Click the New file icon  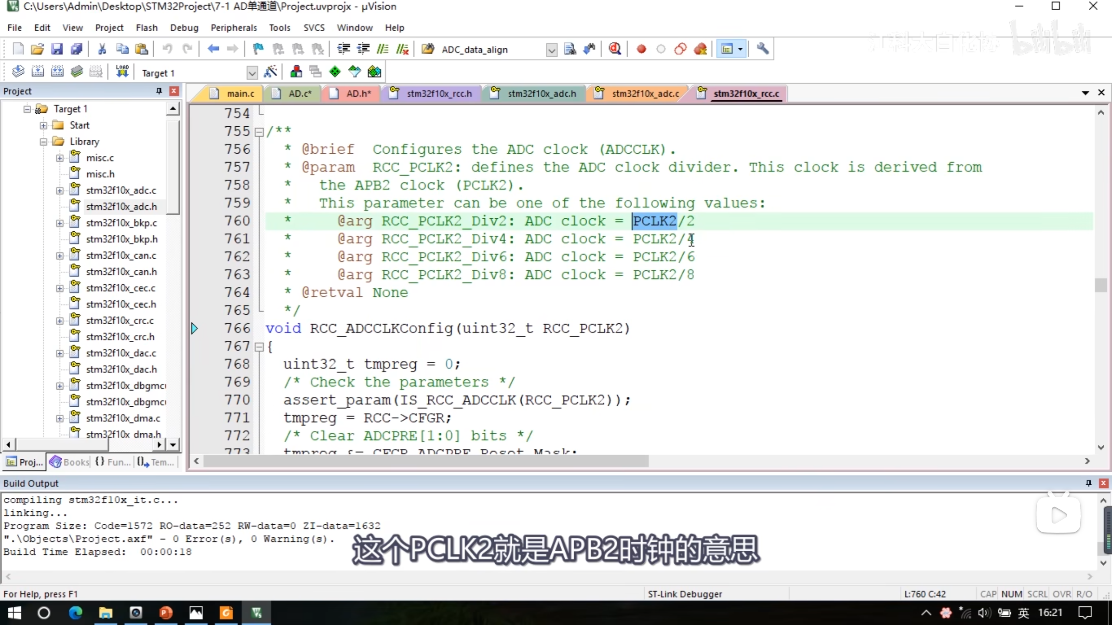point(18,49)
